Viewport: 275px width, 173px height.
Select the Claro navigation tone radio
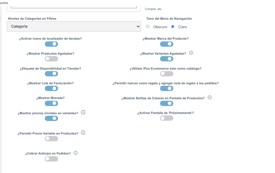(173, 26)
